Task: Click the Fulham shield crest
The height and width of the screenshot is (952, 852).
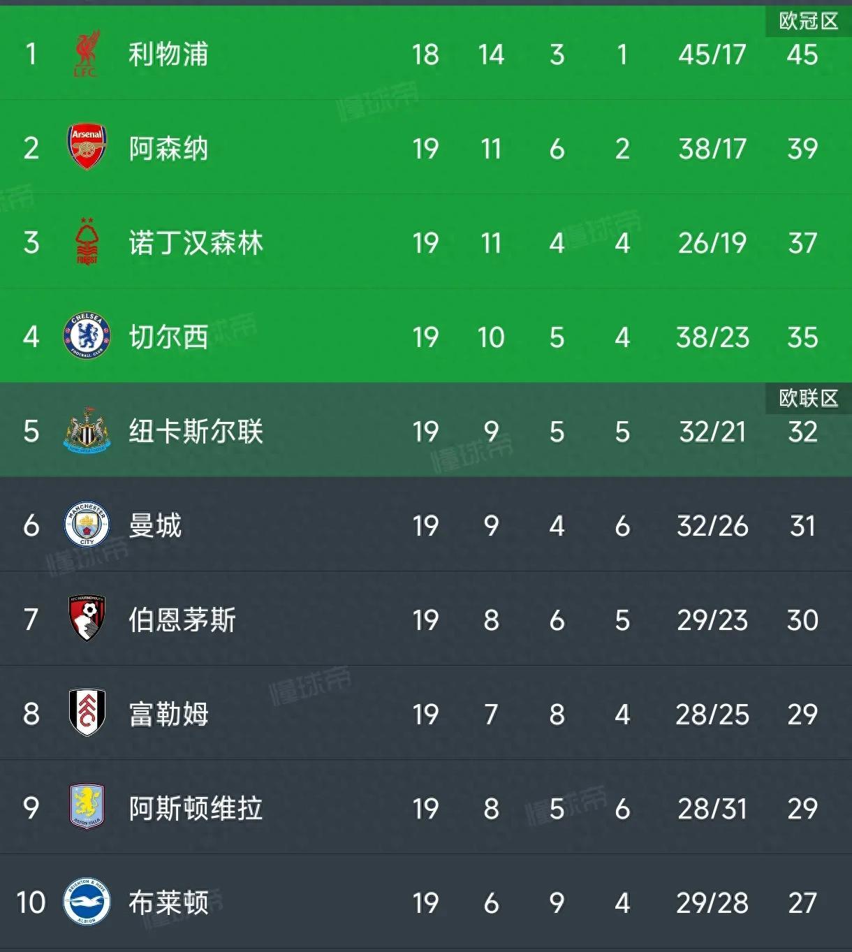Action: click(x=87, y=713)
